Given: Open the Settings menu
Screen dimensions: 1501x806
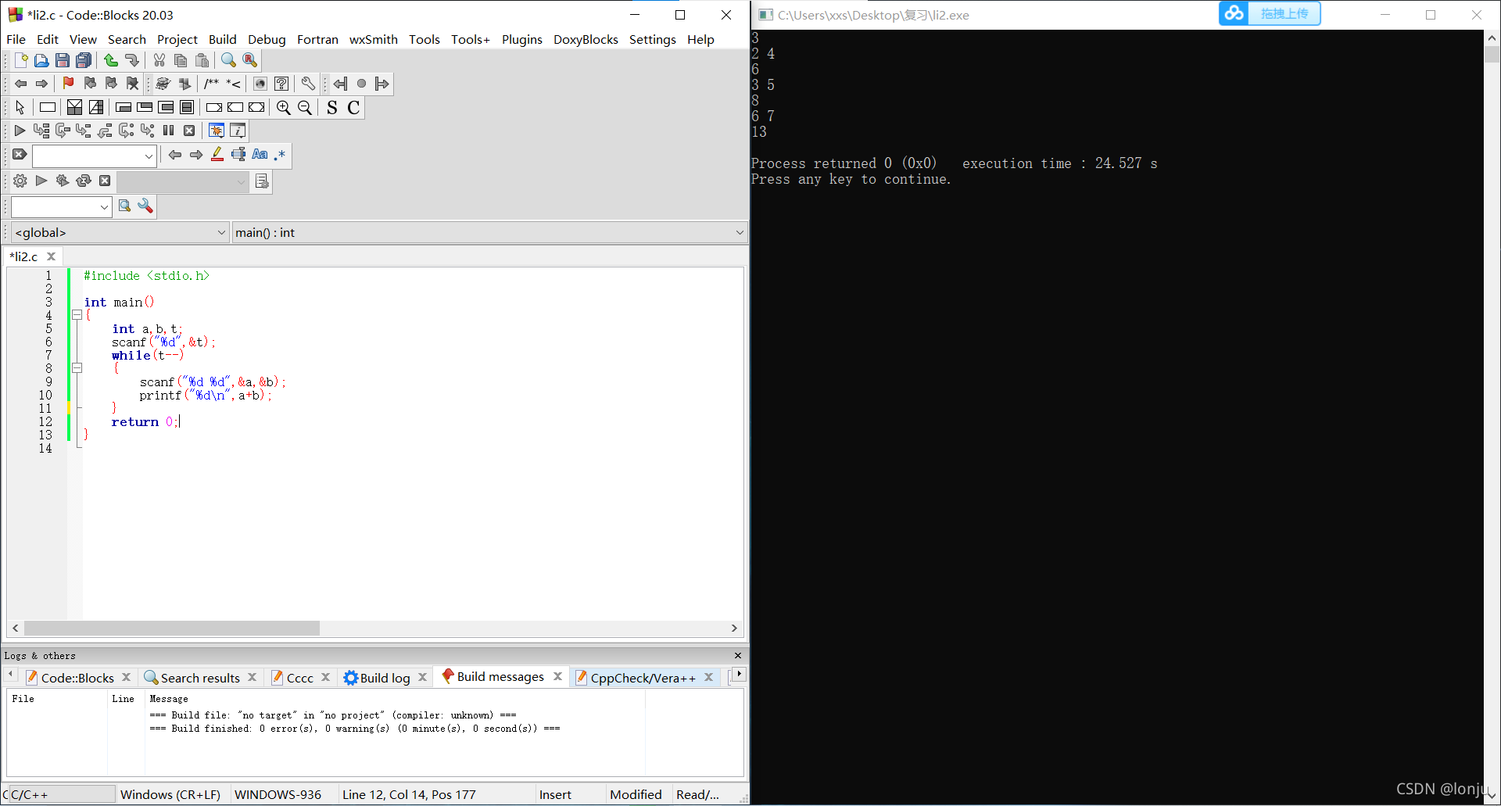Looking at the screenshot, I should (x=652, y=39).
